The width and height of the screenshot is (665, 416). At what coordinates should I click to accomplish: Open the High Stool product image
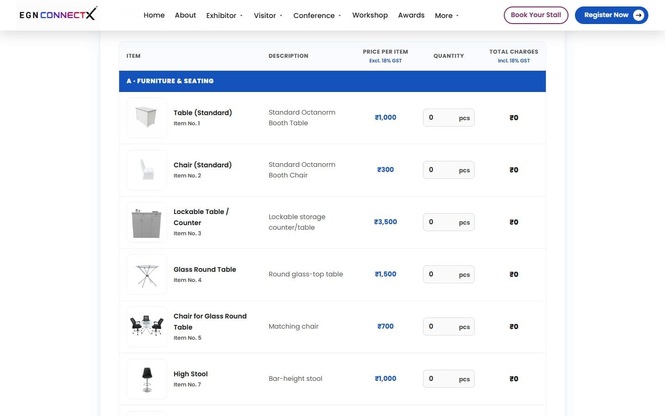point(147,379)
